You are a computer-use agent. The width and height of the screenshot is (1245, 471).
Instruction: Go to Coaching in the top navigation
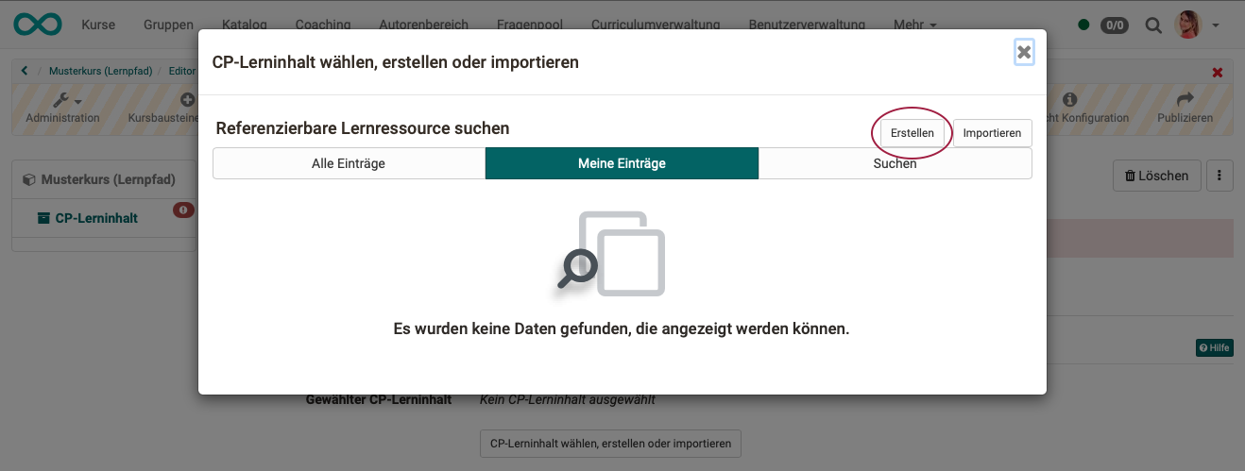click(322, 25)
